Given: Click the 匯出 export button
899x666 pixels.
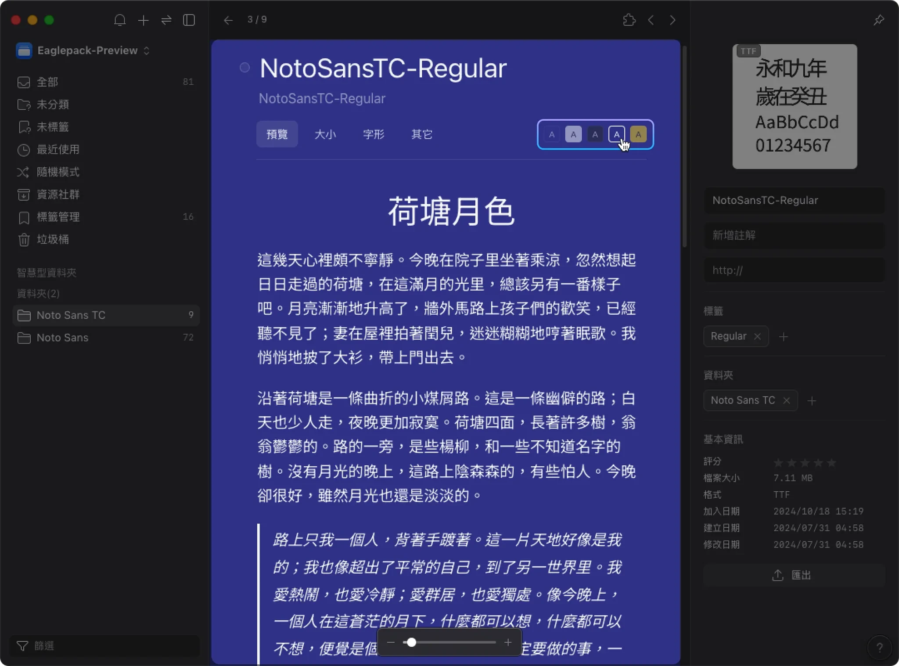Looking at the screenshot, I should point(794,575).
